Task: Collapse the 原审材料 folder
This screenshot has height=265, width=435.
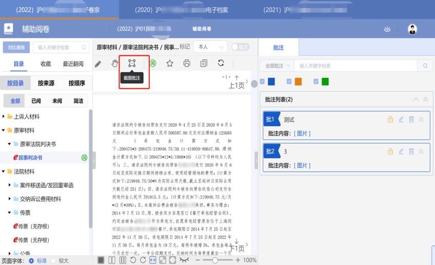Action: [3, 130]
